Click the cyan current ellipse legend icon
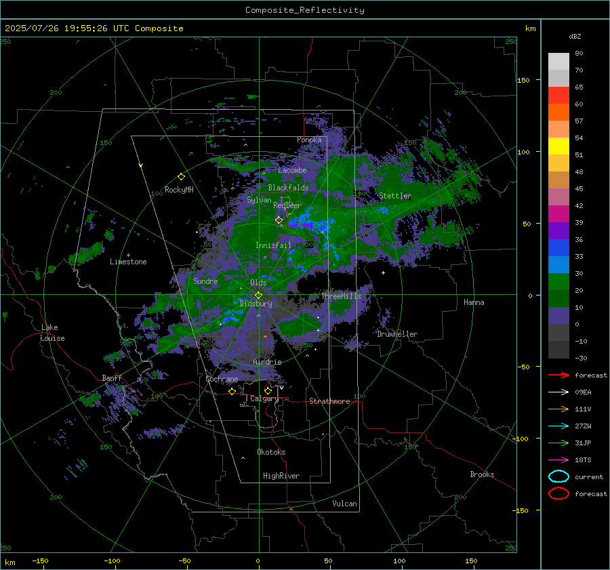The width and height of the screenshot is (610, 570). click(558, 476)
